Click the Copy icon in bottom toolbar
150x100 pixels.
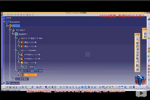(19, 87)
